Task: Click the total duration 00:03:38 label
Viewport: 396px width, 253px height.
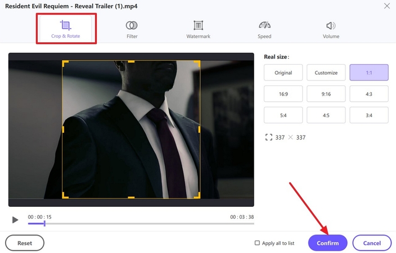Action: tap(242, 217)
